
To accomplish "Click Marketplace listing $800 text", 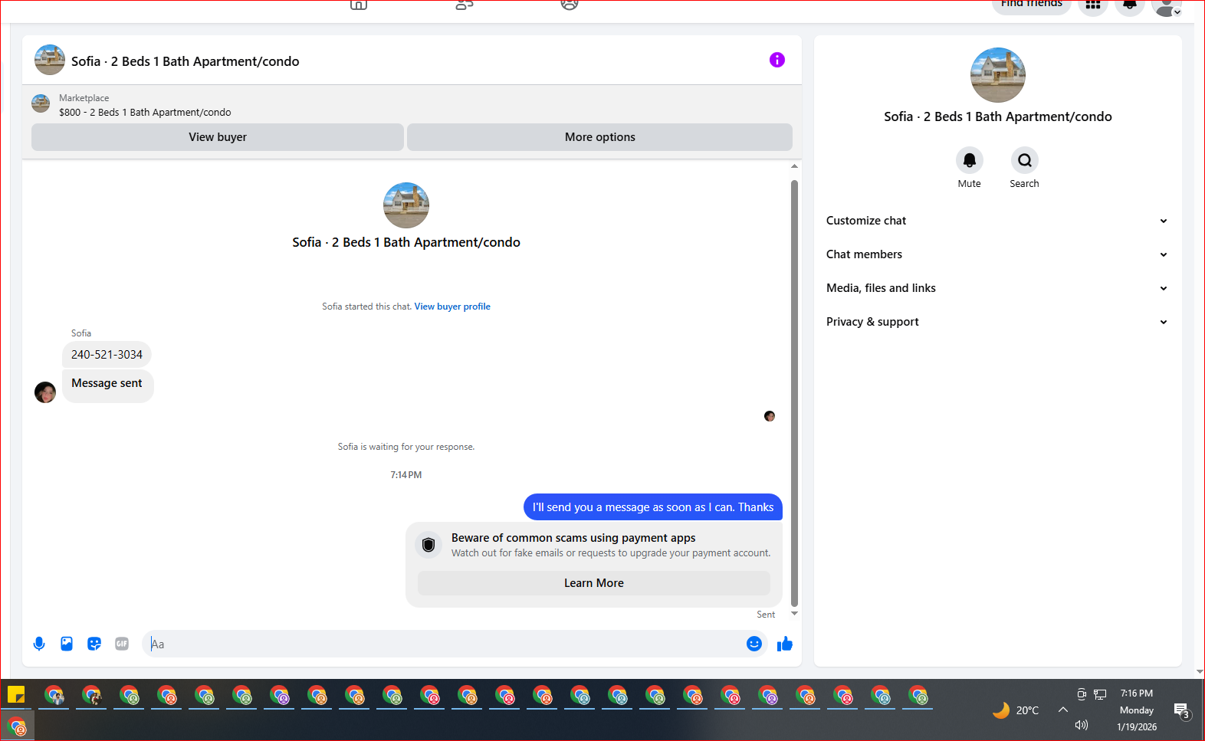I will [x=145, y=112].
